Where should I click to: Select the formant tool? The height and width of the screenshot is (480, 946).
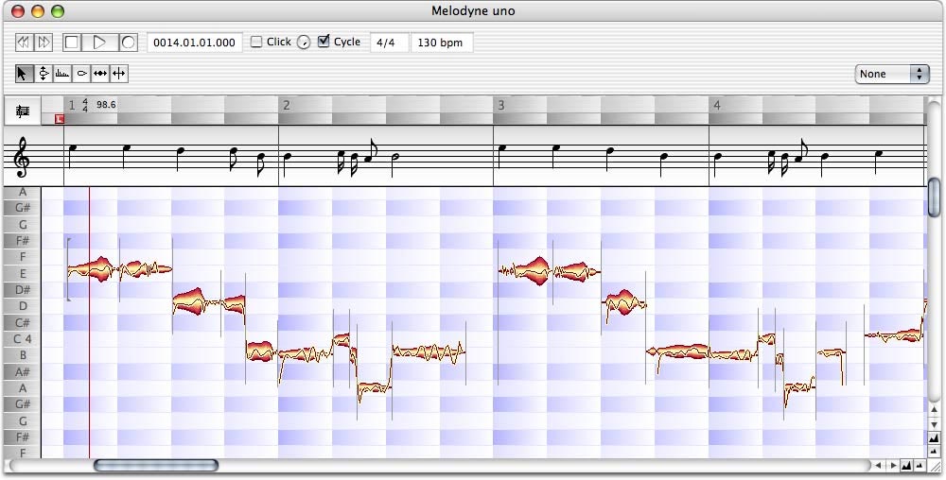click(x=62, y=74)
